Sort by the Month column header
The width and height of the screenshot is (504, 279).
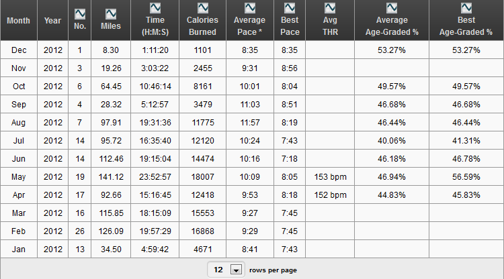coord(18,21)
